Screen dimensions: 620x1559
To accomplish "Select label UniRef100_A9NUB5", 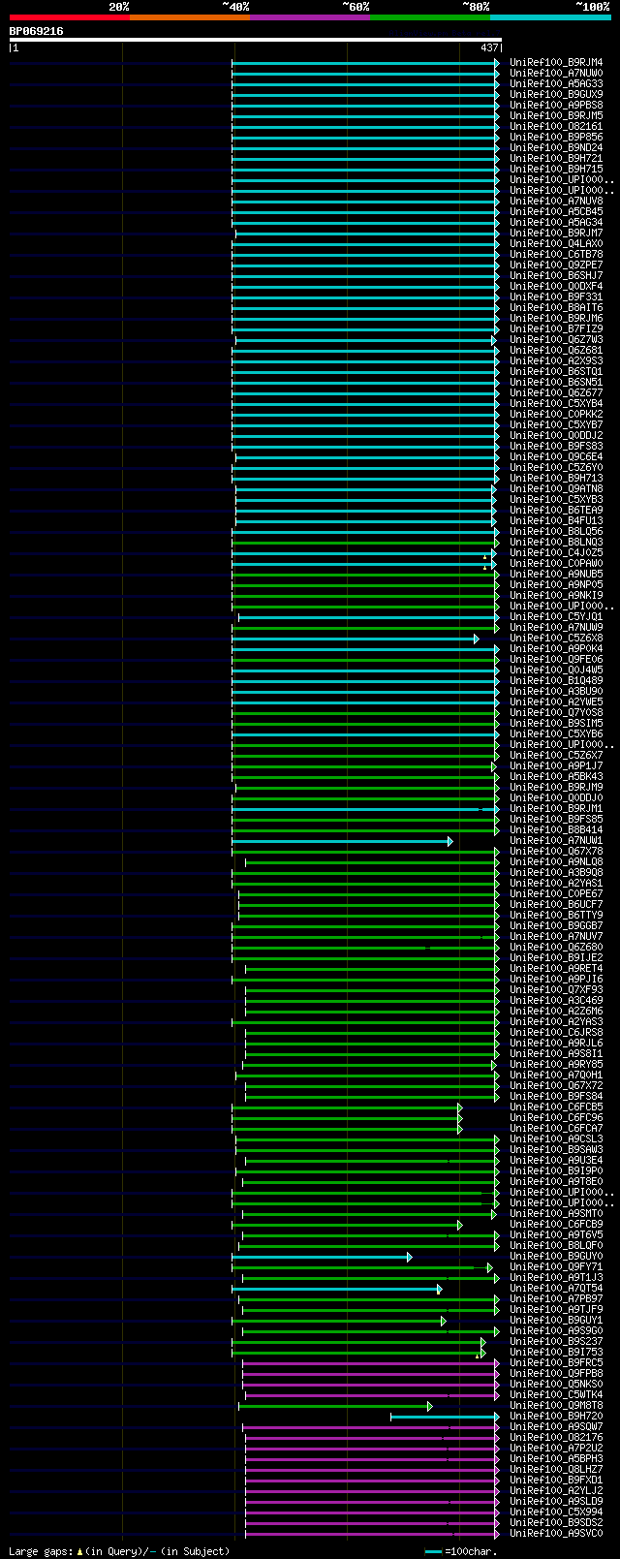I will (556, 575).
